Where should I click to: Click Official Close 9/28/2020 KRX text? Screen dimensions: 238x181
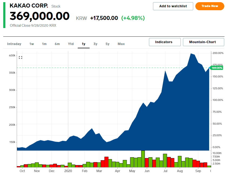[x=33, y=25]
